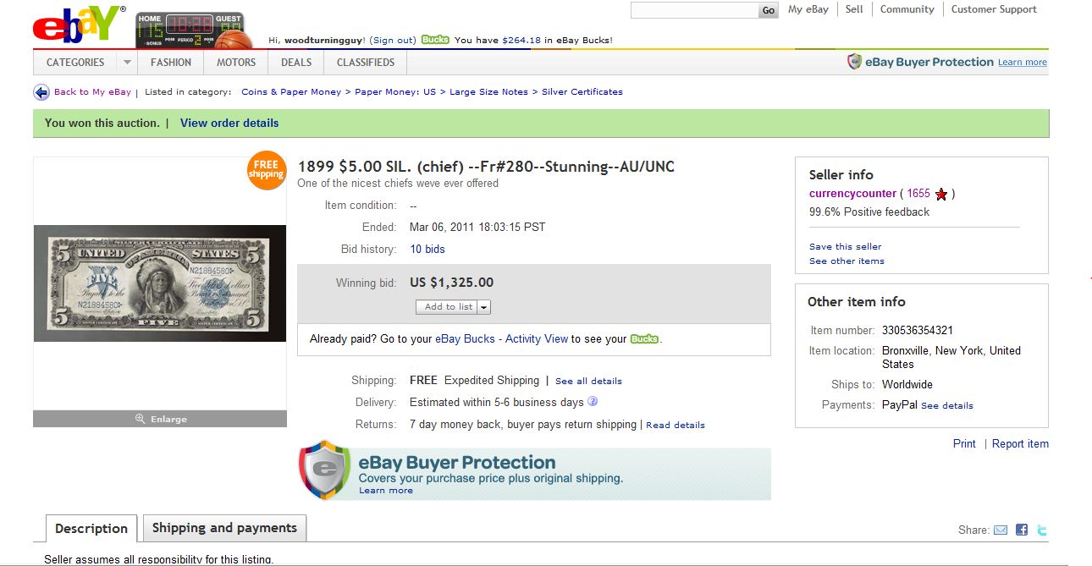Screen dimensions: 1092x566
Task: Expand the Categories dropdown arrow
Action: tap(127, 63)
